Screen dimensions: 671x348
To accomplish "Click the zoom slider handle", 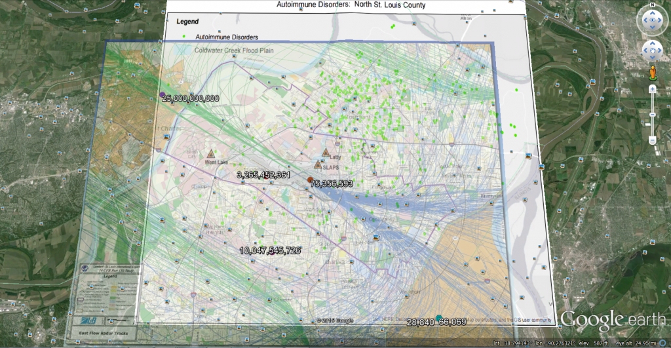I will coord(652,115).
